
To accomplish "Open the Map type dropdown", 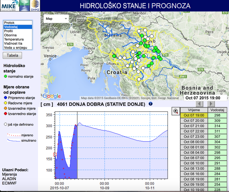I will click(x=56, y=19).
